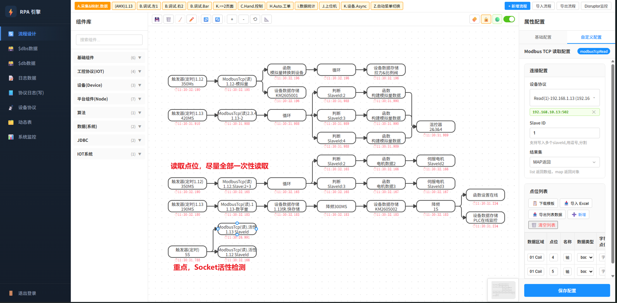
Task: Open the 结果集 MAP返回 dropdown
Action: pos(564,162)
